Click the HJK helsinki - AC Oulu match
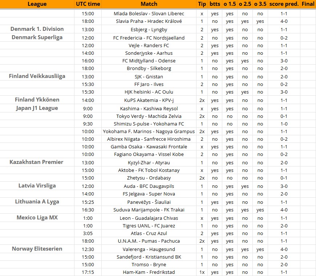Viewport: 316px width, 276px height. coord(149,92)
